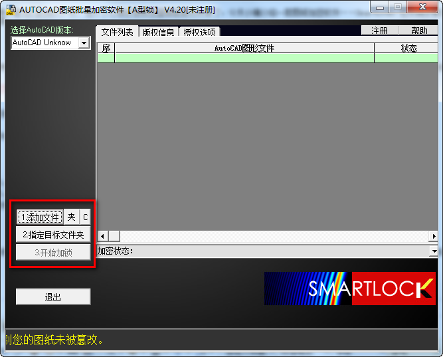443x357 pixels.
Task: Switch to the 文件列表 tab
Action: pos(117,32)
